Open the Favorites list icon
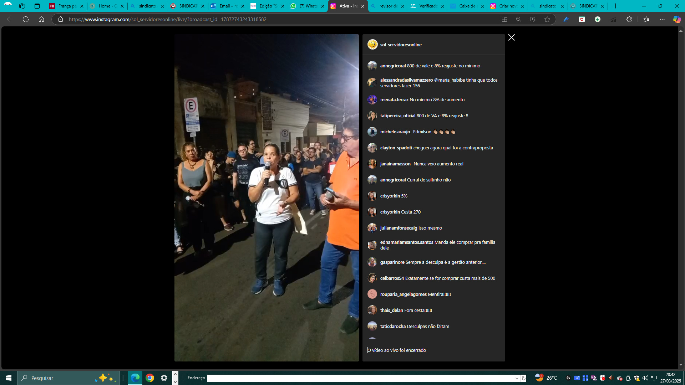The height and width of the screenshot is (385, 685). 646,19
